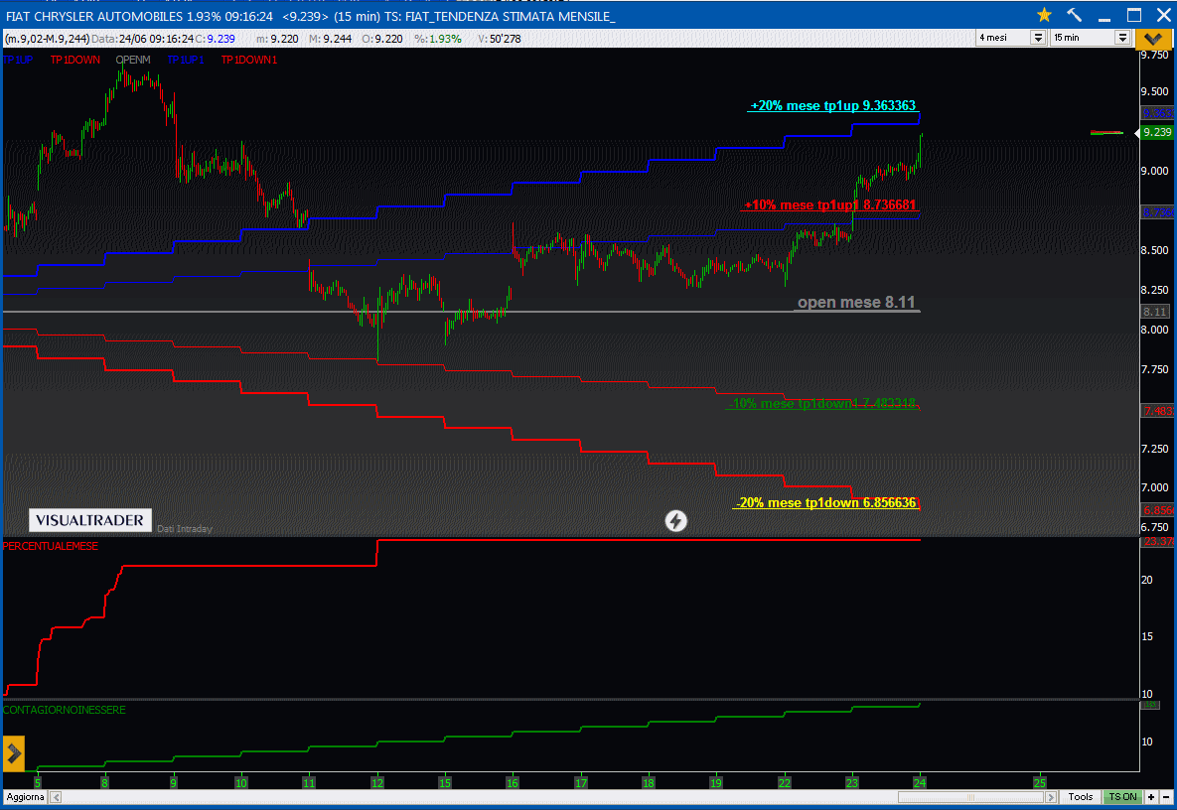Expand the yellow arrow panel at bottom-left
The height and width of the screenshot is (810, 1177).
pos(14,753)
